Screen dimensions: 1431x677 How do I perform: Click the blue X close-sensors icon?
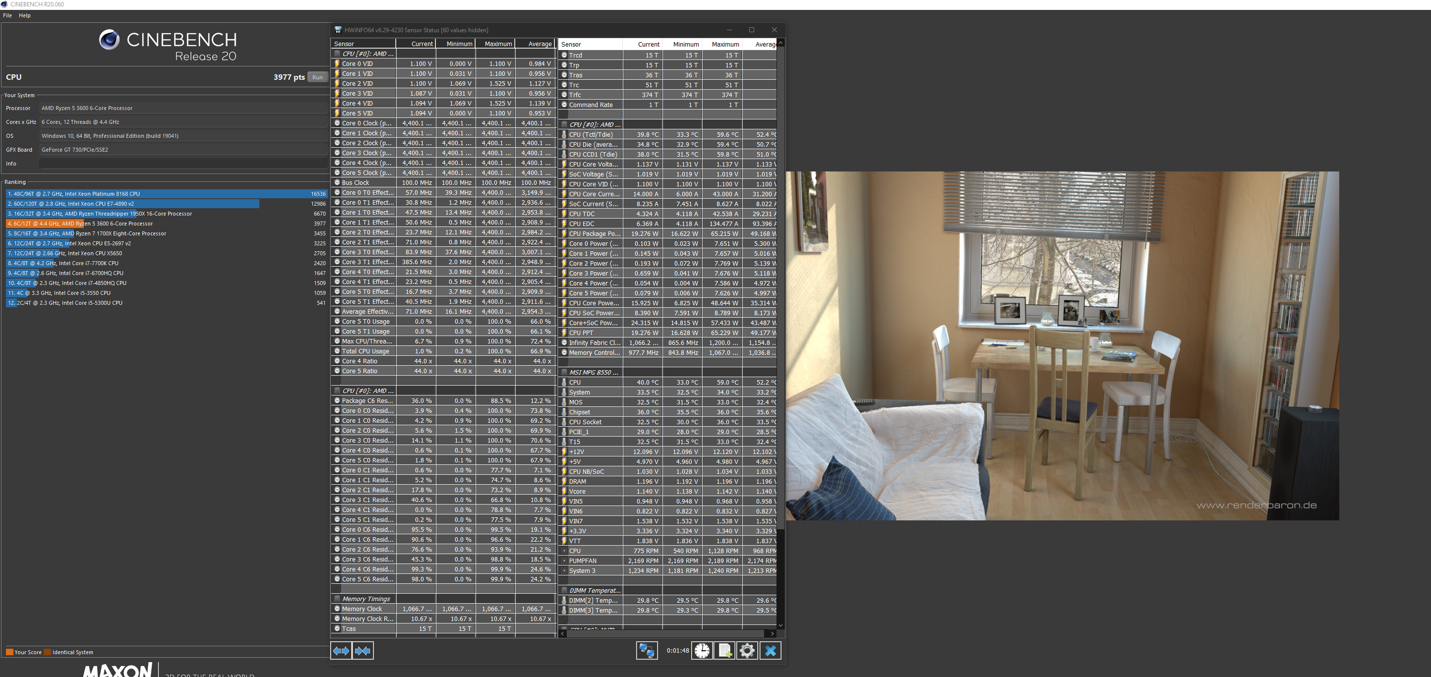pos(770,650)
